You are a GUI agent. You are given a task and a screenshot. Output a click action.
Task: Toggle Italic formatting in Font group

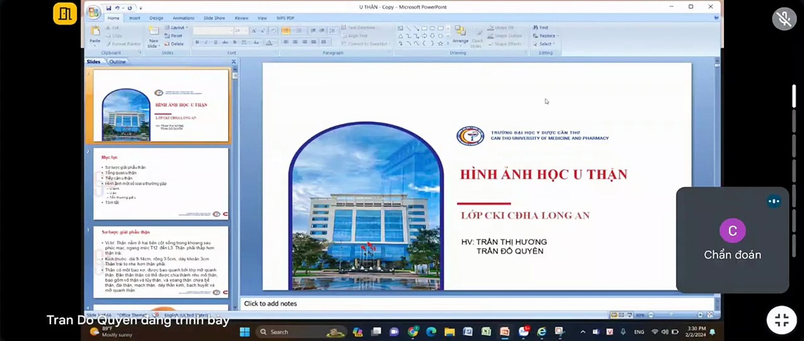coord(206,42)
